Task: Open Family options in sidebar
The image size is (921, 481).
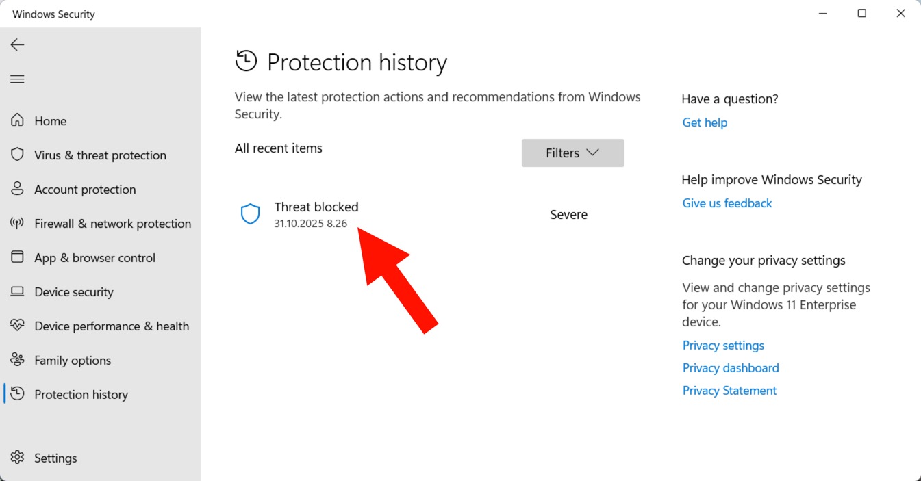Action: [x=73, y=361]
